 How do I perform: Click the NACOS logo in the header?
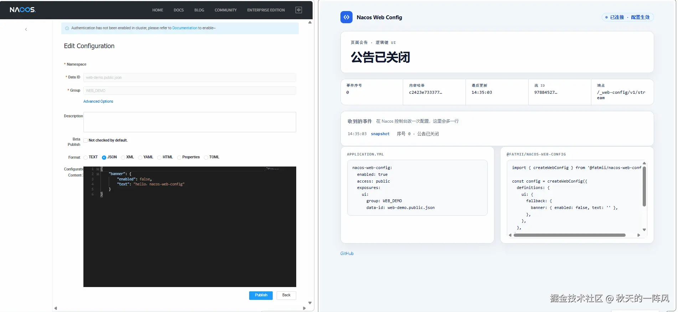coord(22,10)
